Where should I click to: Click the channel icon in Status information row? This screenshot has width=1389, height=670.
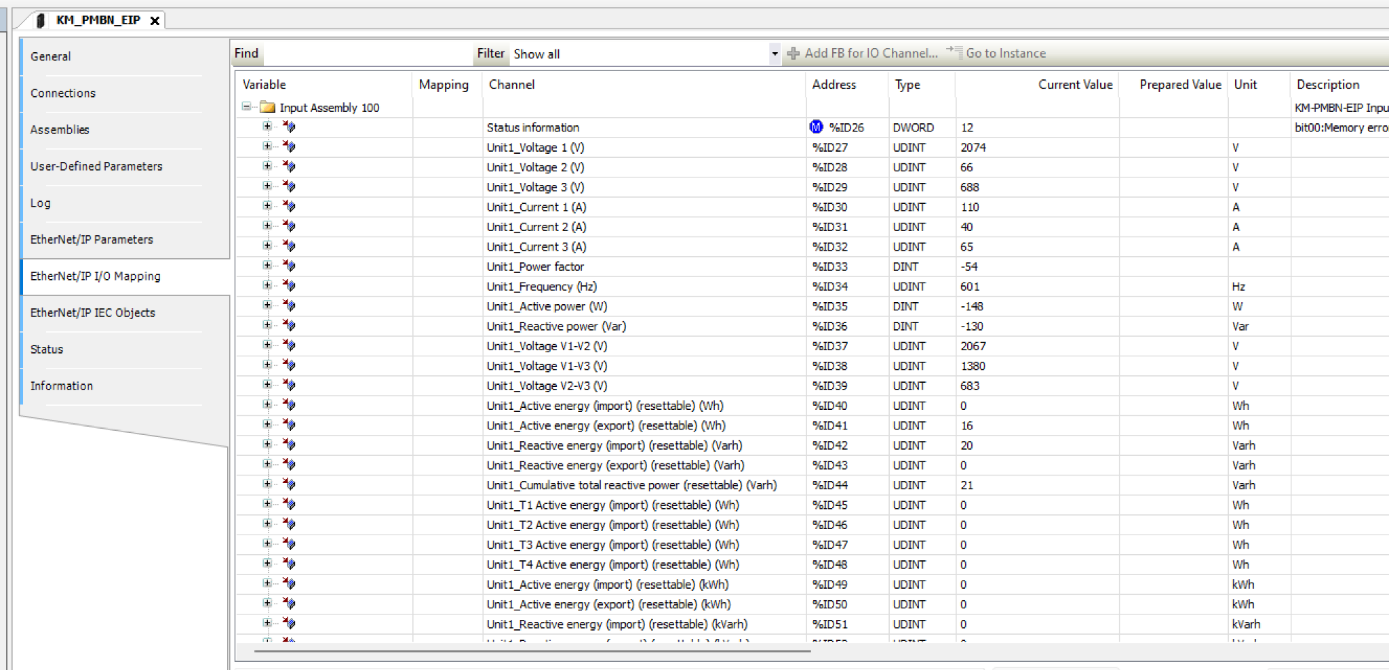pyautogui.click(x=290, y=127)
